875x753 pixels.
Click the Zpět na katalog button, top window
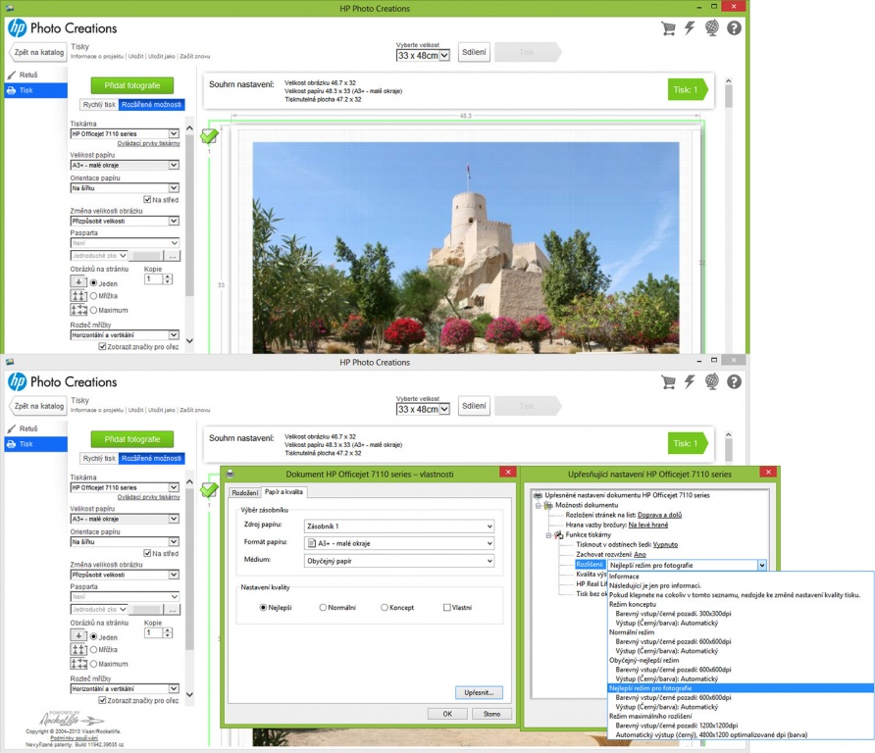37,52
